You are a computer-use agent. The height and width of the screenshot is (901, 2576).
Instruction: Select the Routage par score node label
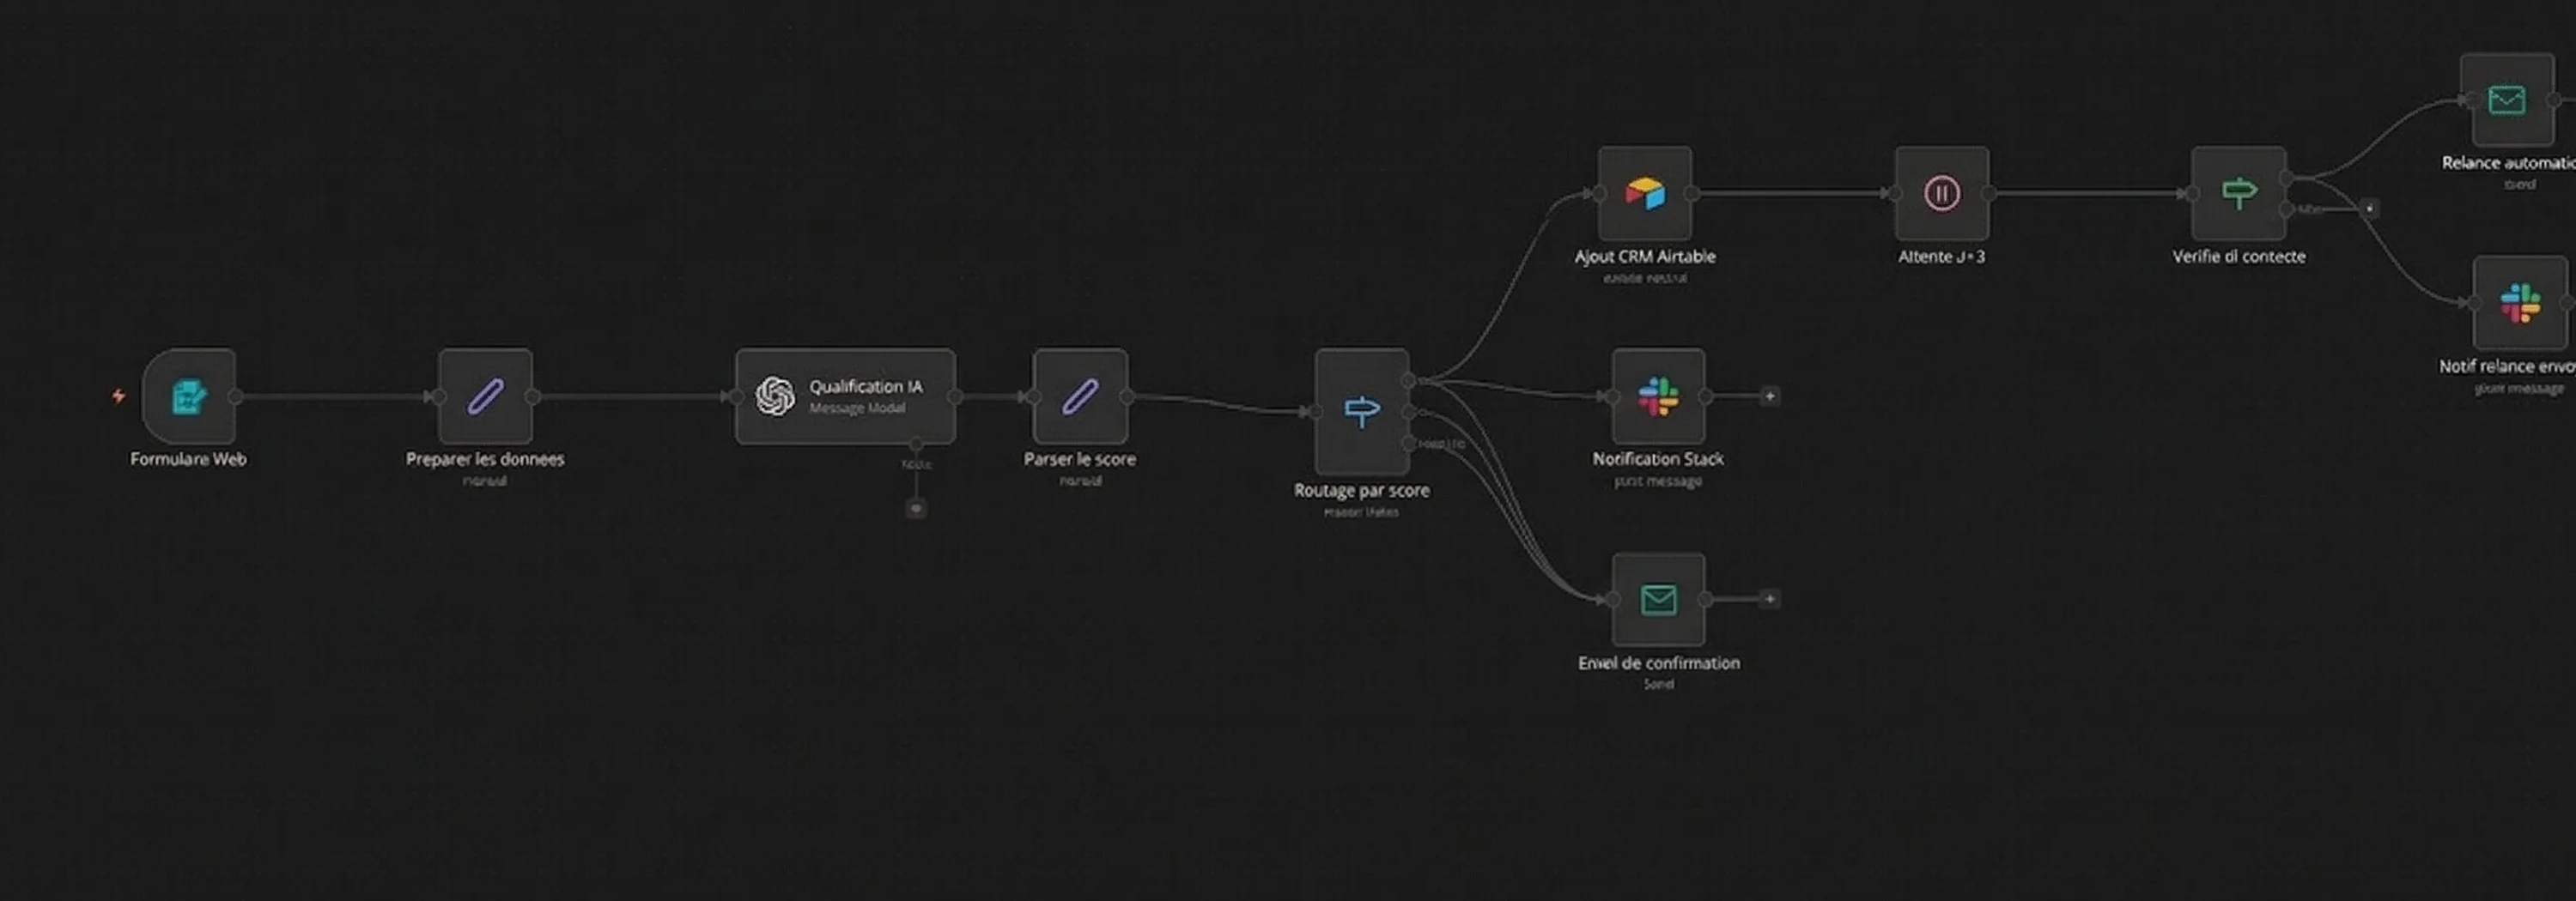click(x=1361, y=491)
